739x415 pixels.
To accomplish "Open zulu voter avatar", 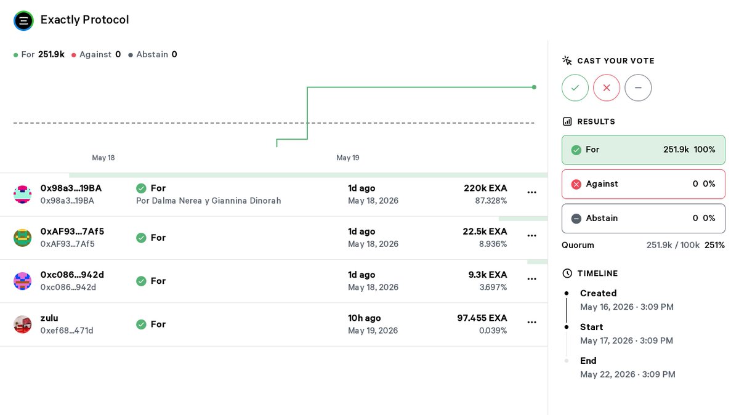I will 23,324.
